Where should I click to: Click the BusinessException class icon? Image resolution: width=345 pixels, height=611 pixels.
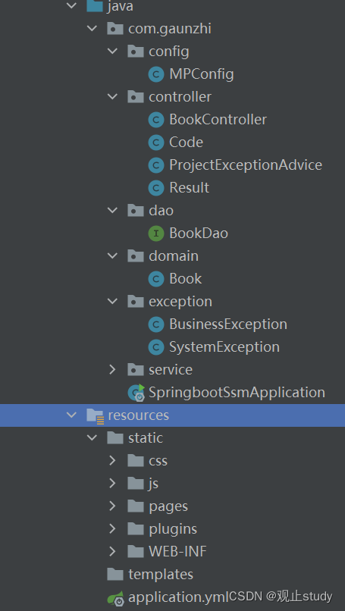(156, 324)
